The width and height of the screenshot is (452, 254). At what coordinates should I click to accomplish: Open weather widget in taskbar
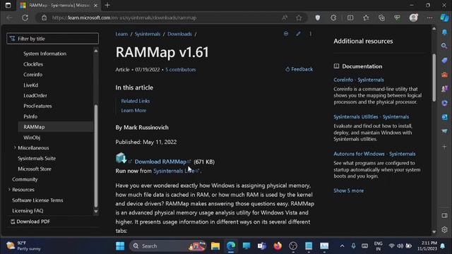[x=23, y=246]
